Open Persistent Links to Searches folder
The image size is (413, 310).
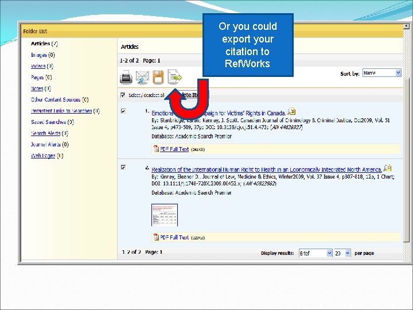[65, 111]
